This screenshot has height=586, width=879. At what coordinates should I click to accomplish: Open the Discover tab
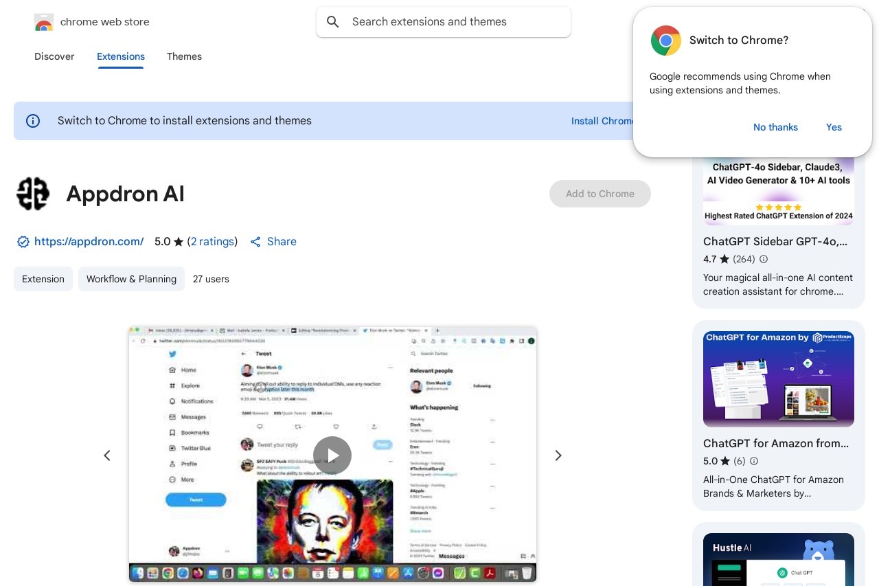tap(54, 56)
